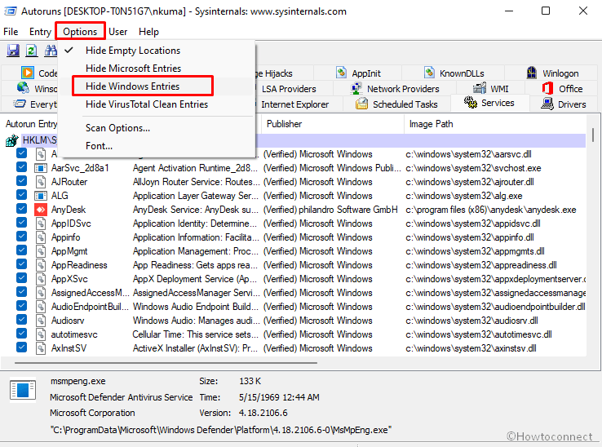The image size is (602, 447).
Task: Click image path c:\windows\system32\alg.exe
Action: tap(464, 196)
